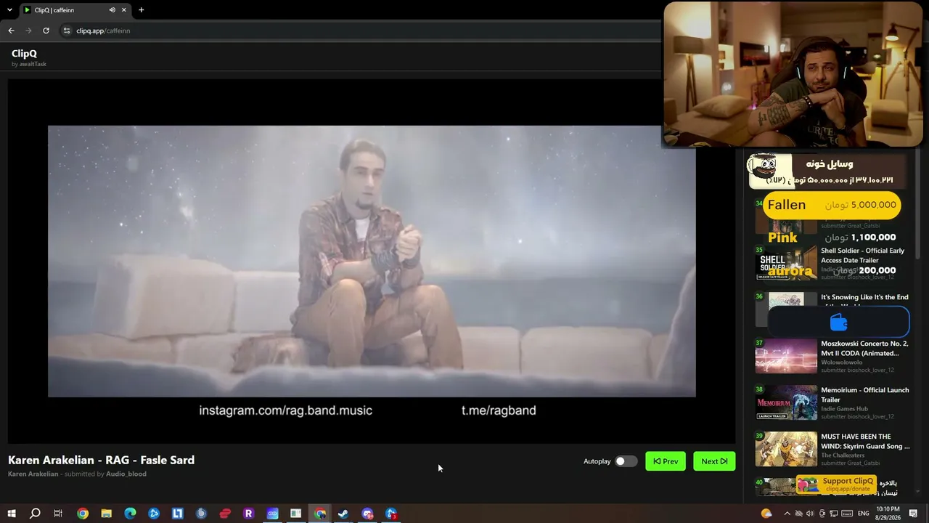The height and width of the screenshot is (523, 929).
Task: Toggle the Autoplay switch
Action: (x=626, y=461)
